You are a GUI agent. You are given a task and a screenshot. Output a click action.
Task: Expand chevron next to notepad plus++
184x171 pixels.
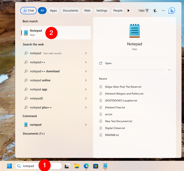86,107
